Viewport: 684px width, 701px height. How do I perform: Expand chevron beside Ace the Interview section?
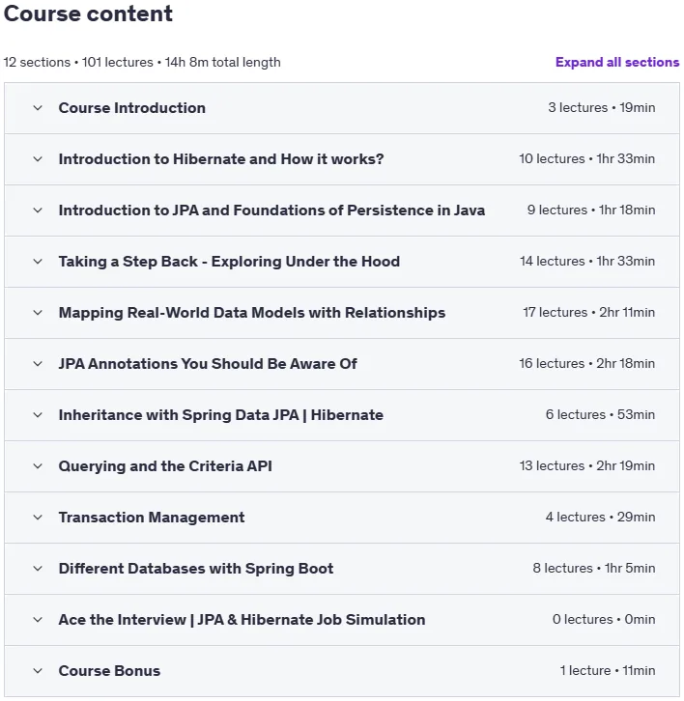point(38,620)
